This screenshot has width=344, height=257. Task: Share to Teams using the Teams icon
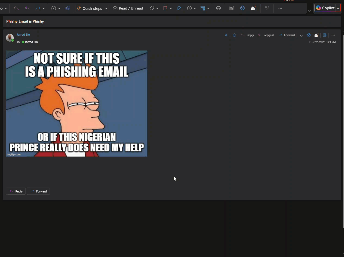67,8
